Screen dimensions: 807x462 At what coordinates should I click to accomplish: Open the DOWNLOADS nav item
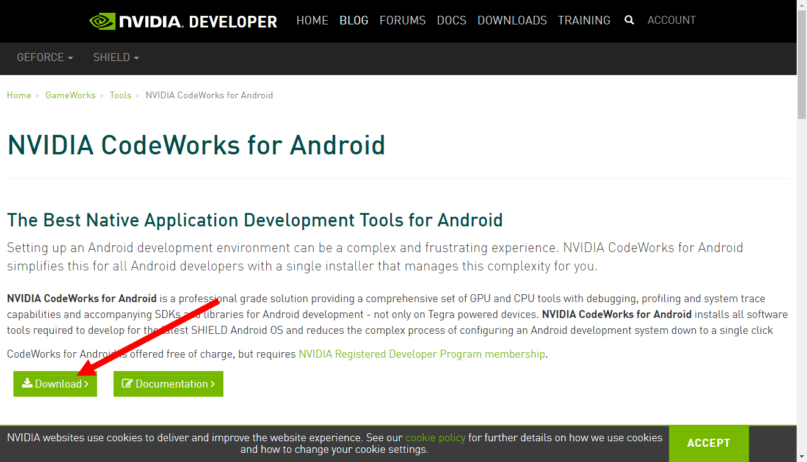click(x=512, y=20)
